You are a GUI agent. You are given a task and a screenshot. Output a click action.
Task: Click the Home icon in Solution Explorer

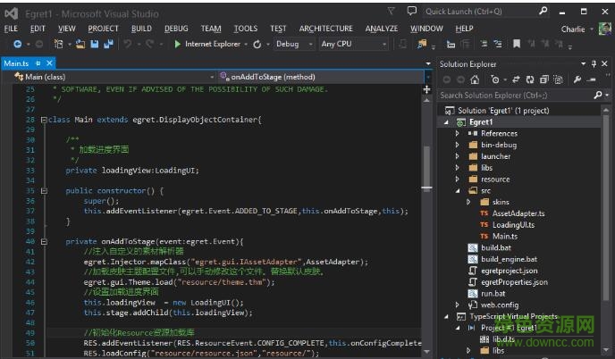click(x=476, y=79)
